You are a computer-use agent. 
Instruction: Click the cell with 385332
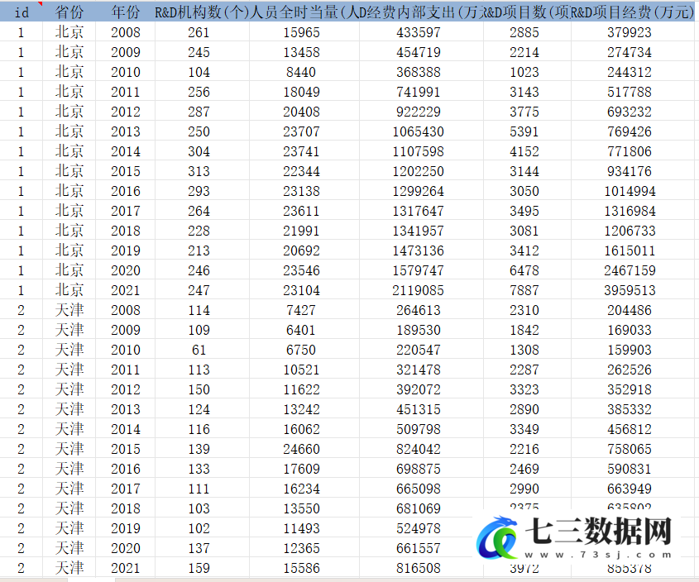pos(633,409)
